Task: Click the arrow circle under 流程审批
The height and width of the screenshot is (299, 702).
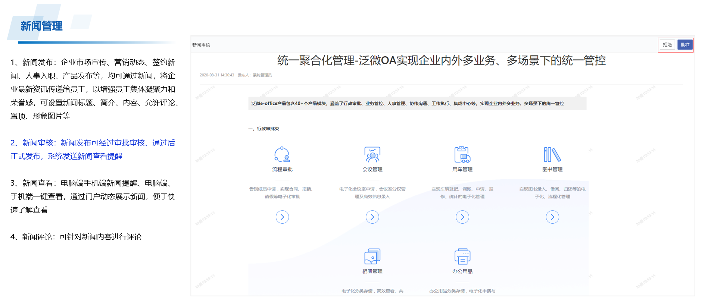Action: tap(282, 217)
